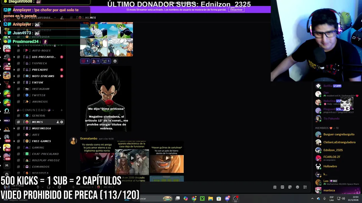The width and height of the screenshot is (362, 203).
Task: Toggle the 100 emoji reaction
Action: (x=85, y=61)
